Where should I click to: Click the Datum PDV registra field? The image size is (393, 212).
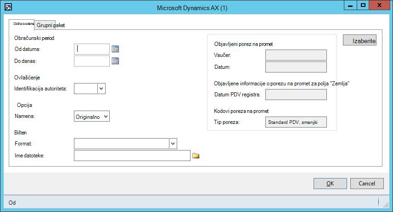pyautogui.click(x=296, y=95)
